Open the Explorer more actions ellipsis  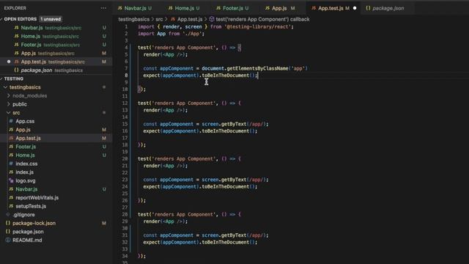(103, 8)
